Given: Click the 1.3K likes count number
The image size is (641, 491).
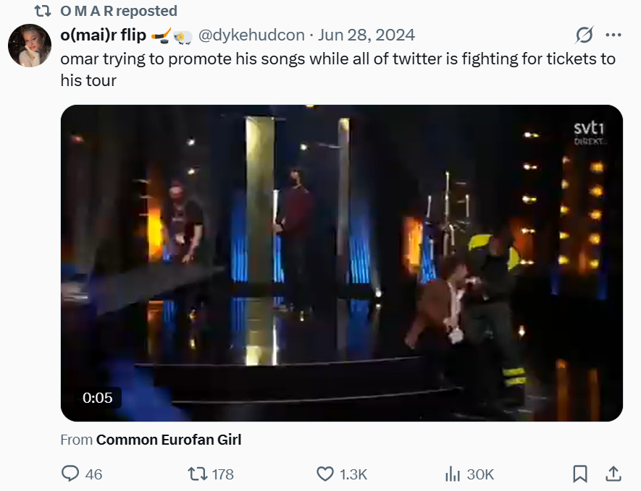Looking at the screenshot, I should (x=353, y=474).
